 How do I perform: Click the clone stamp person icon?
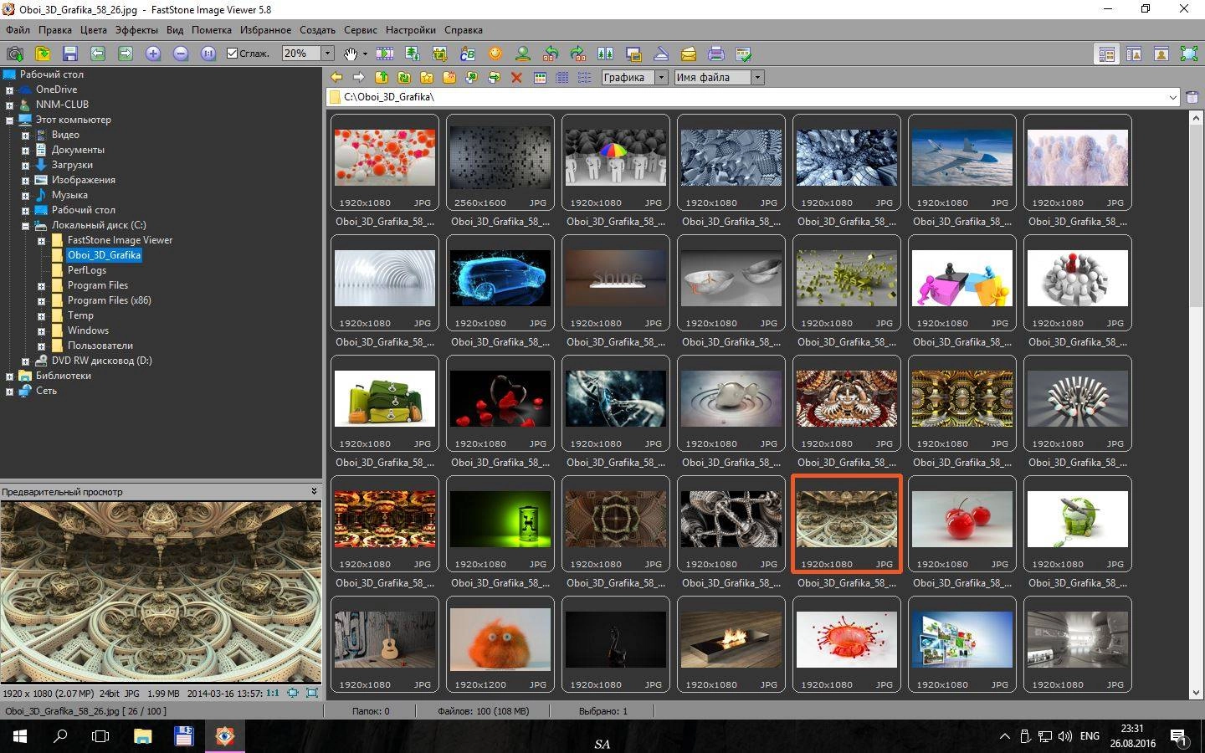click(523, 54)
